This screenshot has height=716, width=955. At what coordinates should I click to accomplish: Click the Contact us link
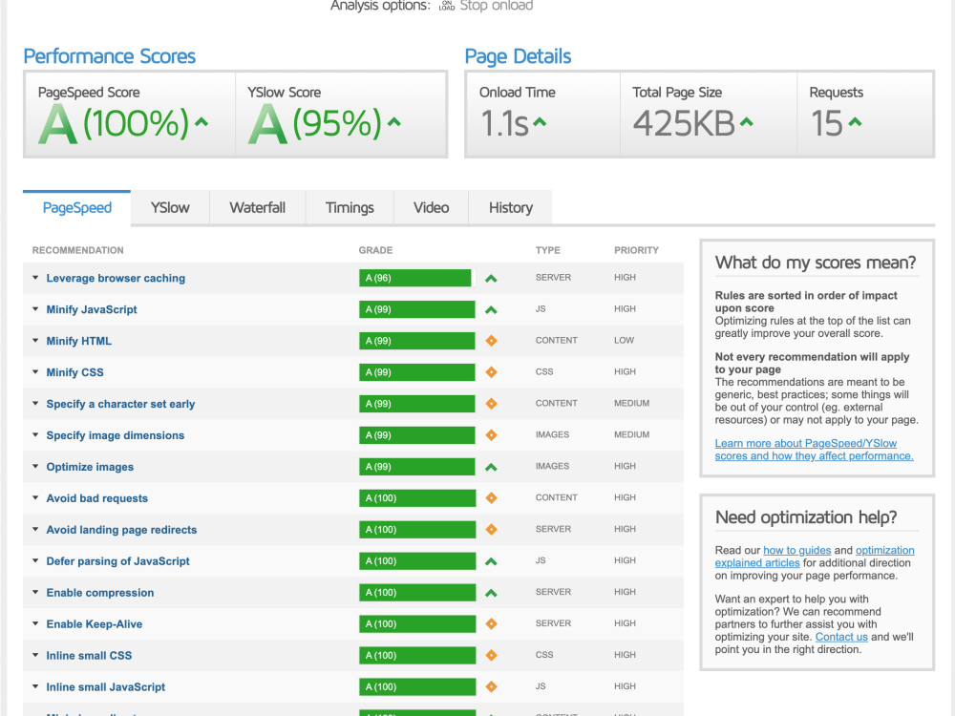(841, 637)
